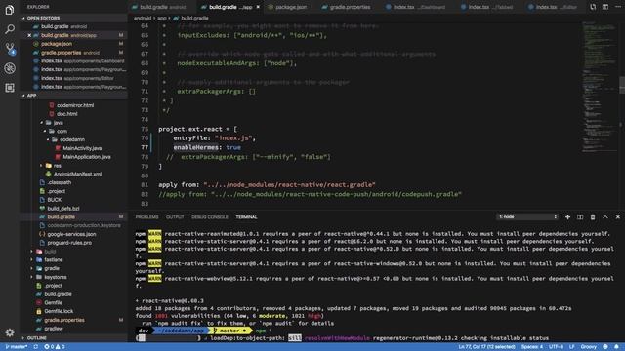Click the build.gradle breadcrumb segment
Image resolution: width=625 pixels, height=351 pixels.
pos(194,19)
